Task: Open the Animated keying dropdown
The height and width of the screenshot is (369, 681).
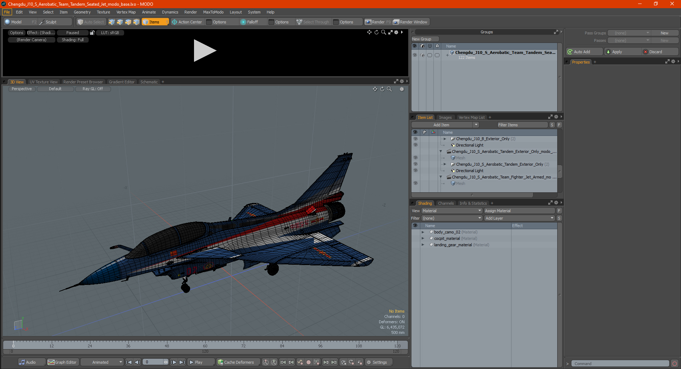Action: [102, 362]
